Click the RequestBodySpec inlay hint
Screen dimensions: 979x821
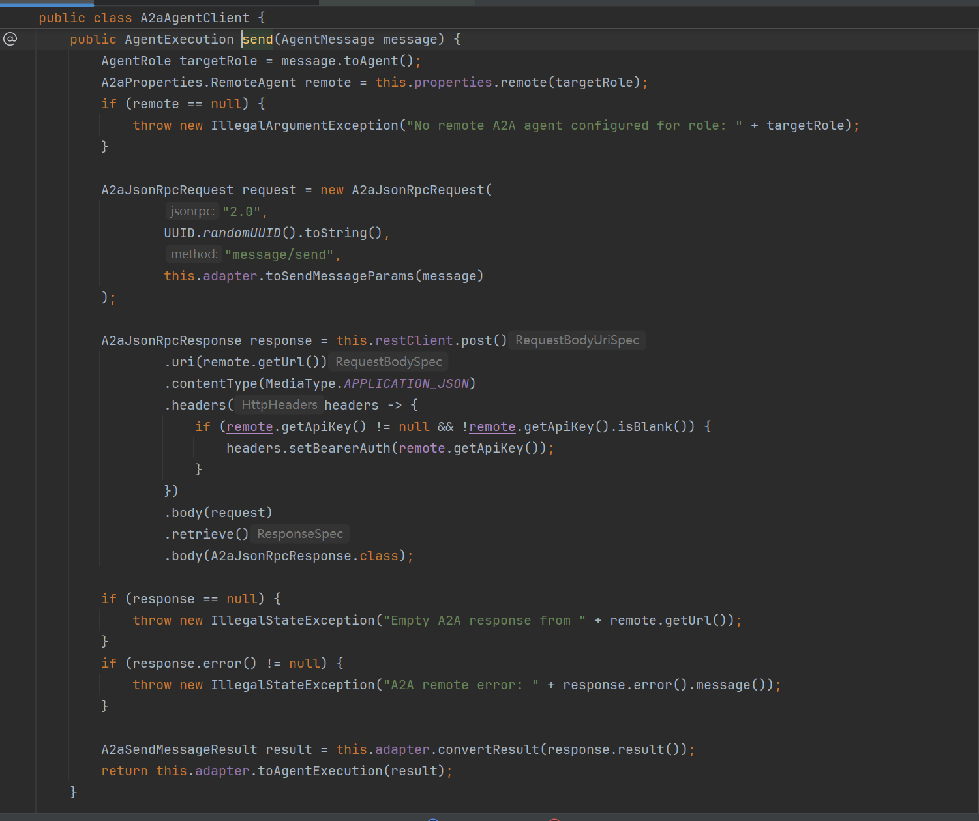[x=389, y=362]
